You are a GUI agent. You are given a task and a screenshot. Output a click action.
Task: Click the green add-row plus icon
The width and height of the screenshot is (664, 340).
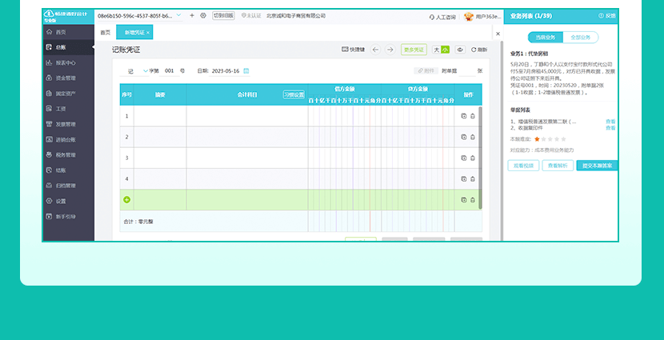[126, 199]
